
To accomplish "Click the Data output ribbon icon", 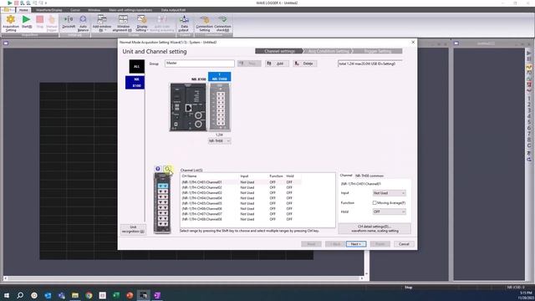I will (184, 23).
